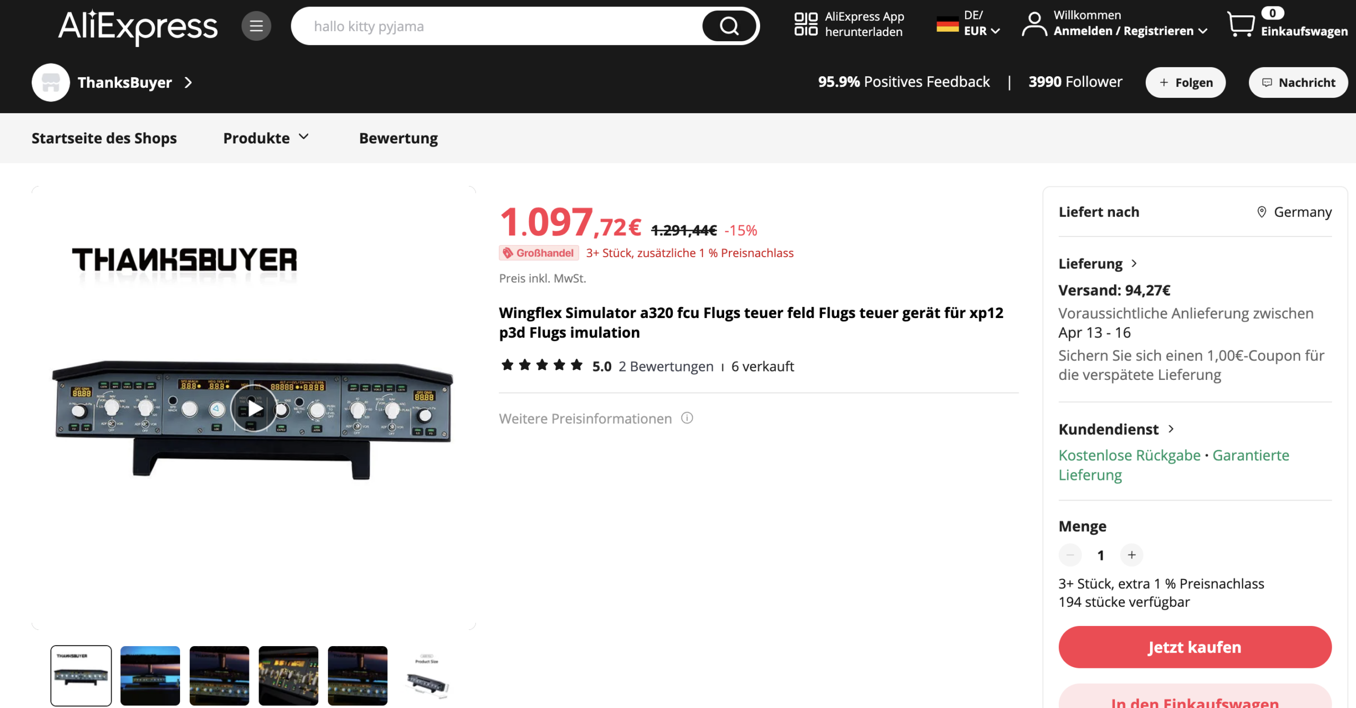Image resolution: width=1356 pixels, height=708 pixels.
Task: Play the product video
Action: pos(254,408)
